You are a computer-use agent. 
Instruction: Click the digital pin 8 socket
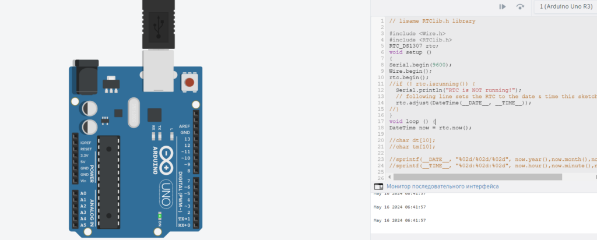pos(196,171)
